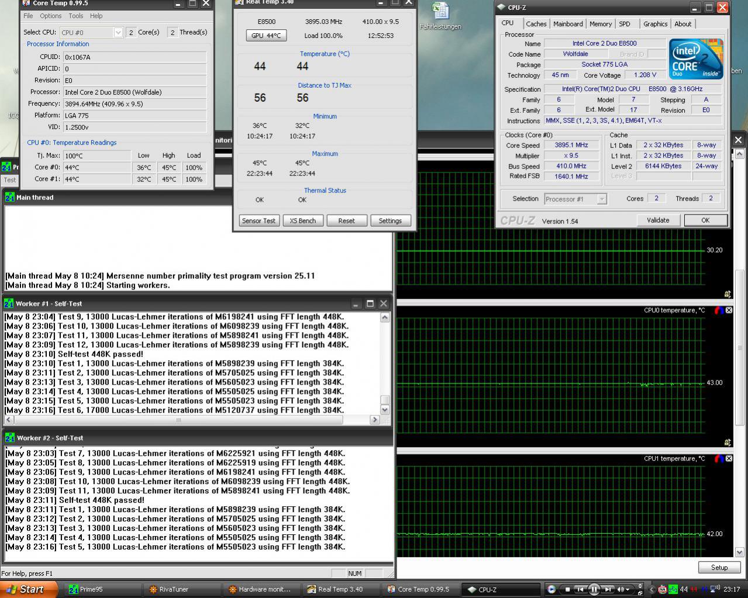Switch to the About tab in CPU-Z
The height and width of the screenshot is (598, 748).
(682, 24)
